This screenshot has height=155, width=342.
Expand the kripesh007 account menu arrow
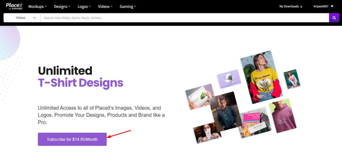pyautogui.click(x=332, y=6)
